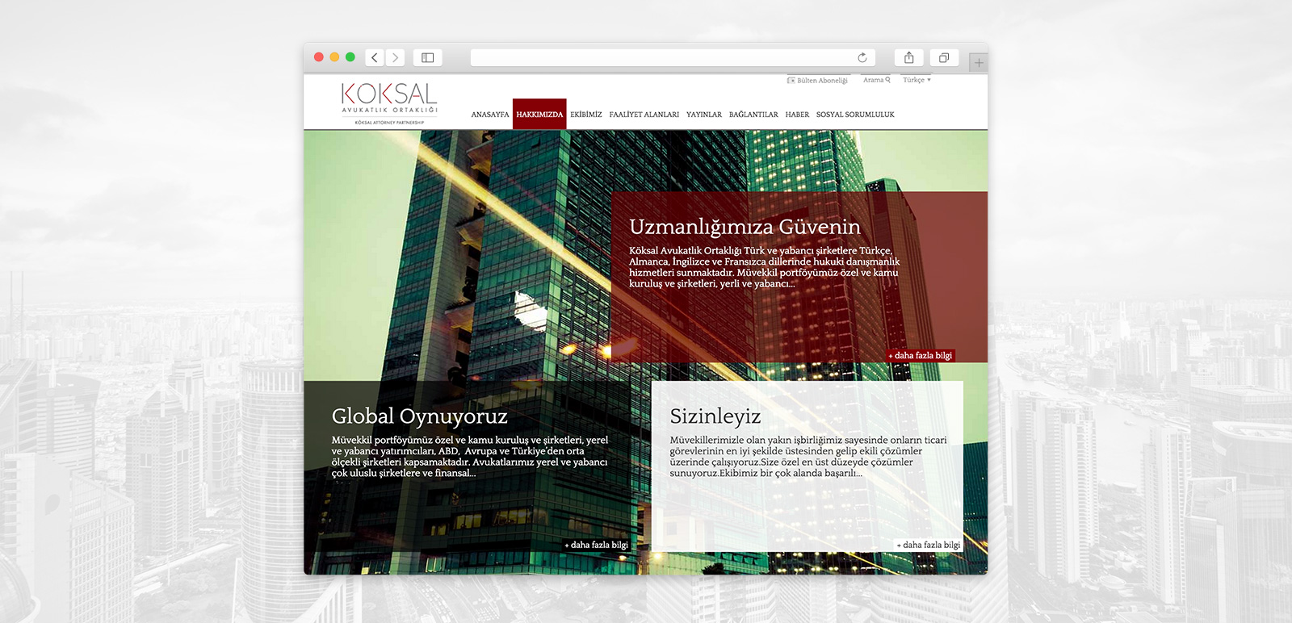Maximize the window with the green button
This screenshot has height=623, width=1292.
pos(350,57)
